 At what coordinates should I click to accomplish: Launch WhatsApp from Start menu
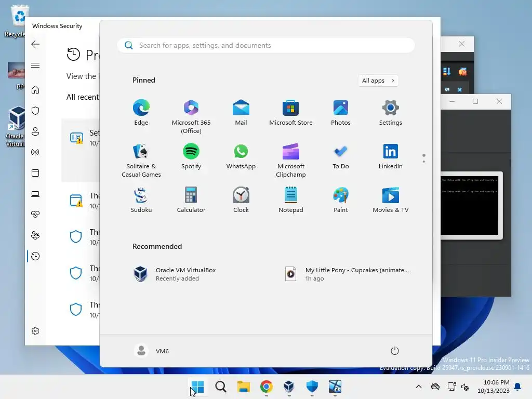tap(241, 156)
